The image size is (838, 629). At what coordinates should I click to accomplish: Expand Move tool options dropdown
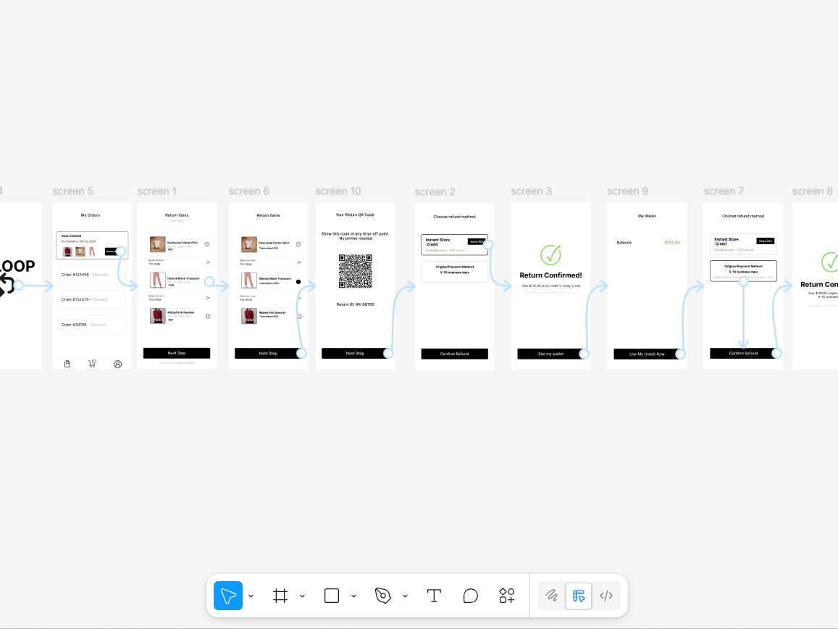[251, 596]
